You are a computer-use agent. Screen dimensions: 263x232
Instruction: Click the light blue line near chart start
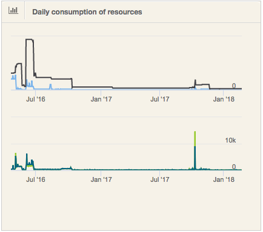13,77
